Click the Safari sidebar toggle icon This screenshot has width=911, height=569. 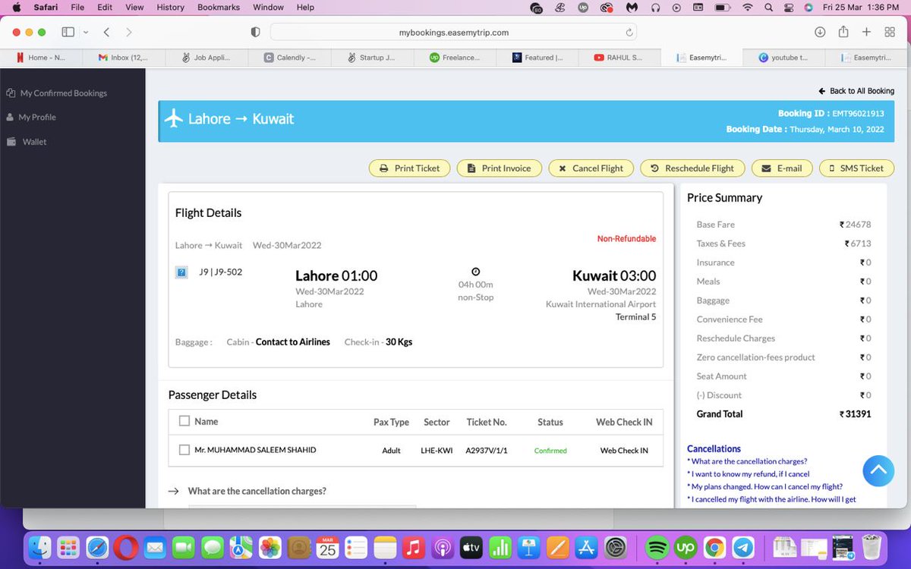(x=68, y=32)
